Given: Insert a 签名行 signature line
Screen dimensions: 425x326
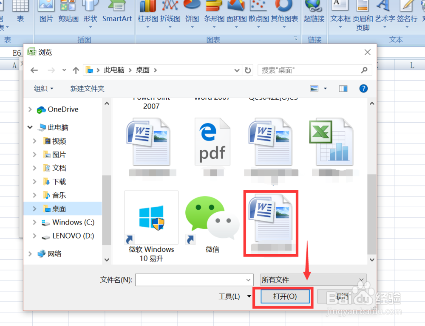Looking at the screenshot, I should point(407,14).
